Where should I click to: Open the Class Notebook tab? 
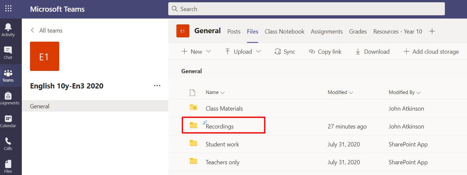click(284, 32)
